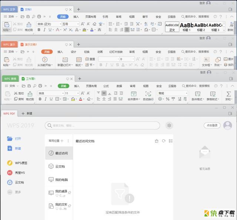Apply justify alignment in WPS Writer
Image resolution: width=237 pixels, height=220 pixels.
pos(127,30)
